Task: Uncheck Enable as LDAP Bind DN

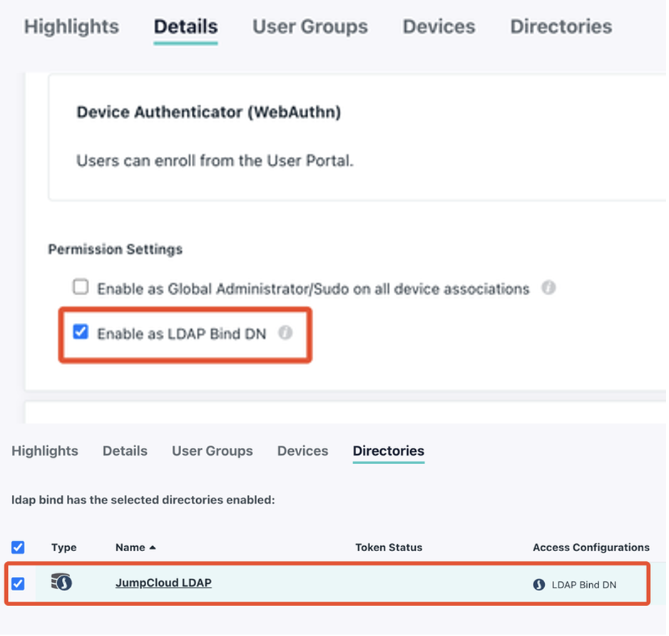Action: click(x=82, y=331)
